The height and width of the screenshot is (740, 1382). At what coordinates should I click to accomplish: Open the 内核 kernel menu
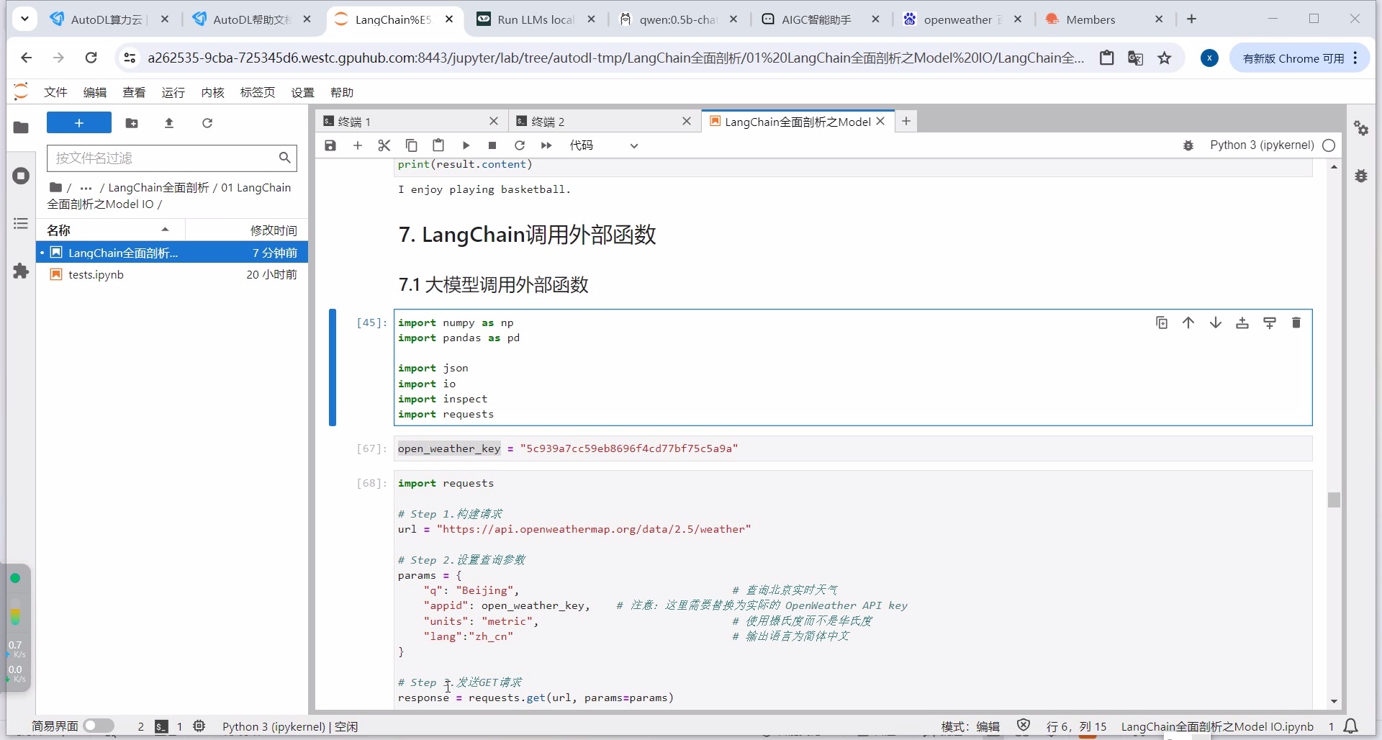coord(212,92)
